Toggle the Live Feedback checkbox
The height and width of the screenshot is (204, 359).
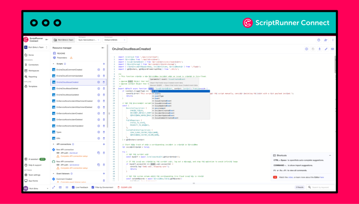point(73,187)
